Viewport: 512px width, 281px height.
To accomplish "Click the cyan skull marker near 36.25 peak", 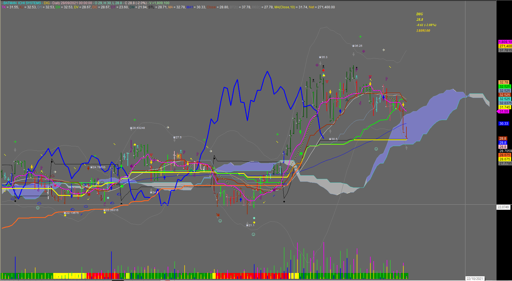I will (356, 77).
